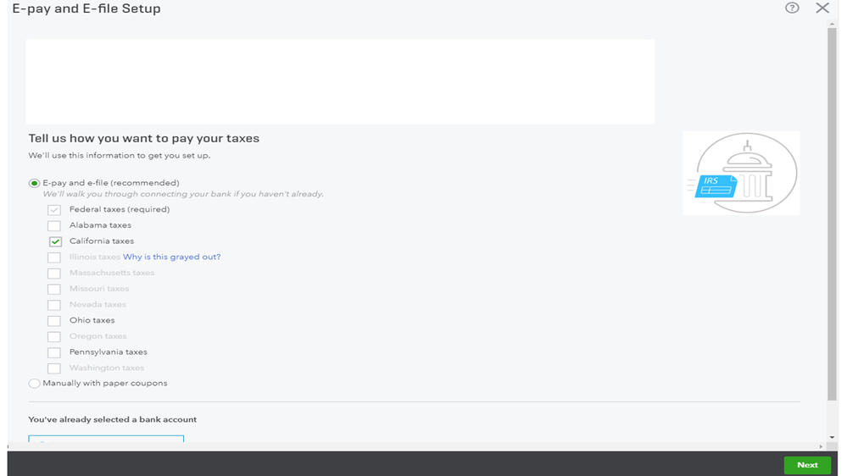Select E-pay and e-file radio option
Image resolution: width=847 pixels, height=476 pixels.
tap(35, 183)
